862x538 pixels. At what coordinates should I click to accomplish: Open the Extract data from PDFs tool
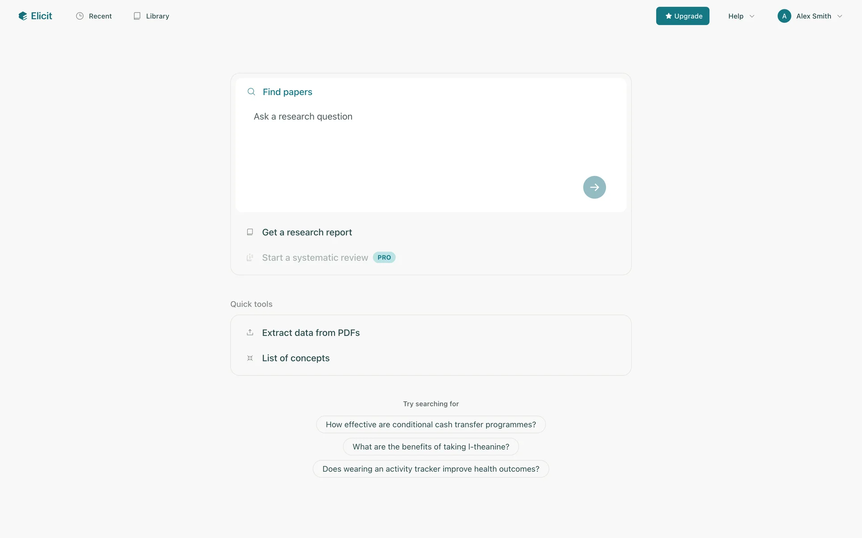coord(311,333)
